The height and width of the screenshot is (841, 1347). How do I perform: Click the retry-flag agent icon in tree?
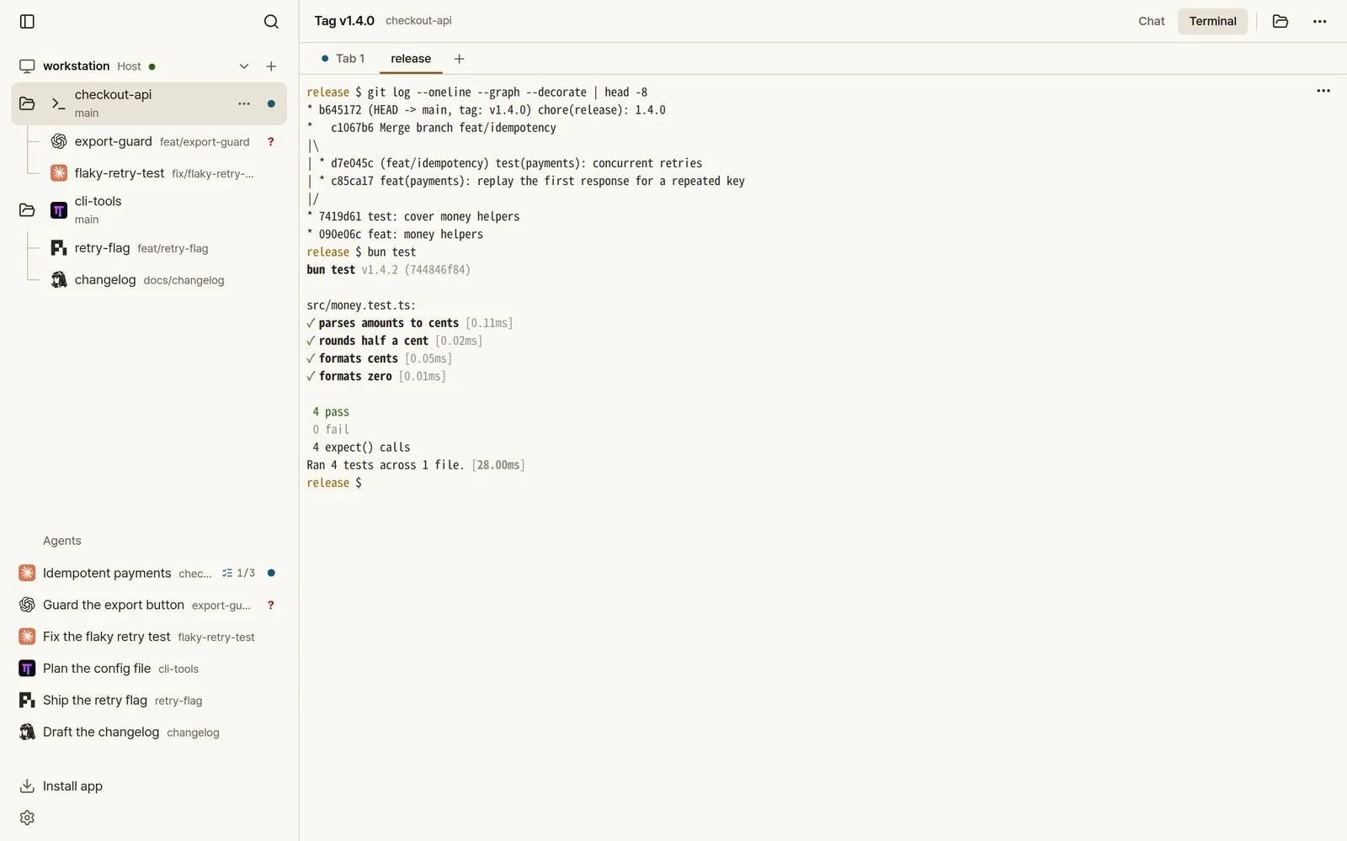tap(59, 248)
